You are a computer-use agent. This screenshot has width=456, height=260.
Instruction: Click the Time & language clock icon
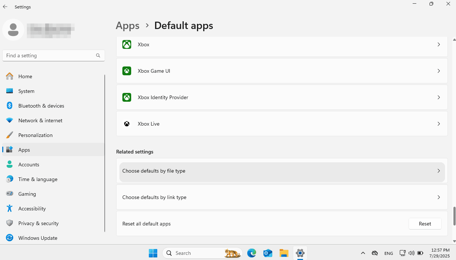tap(10, 179)
